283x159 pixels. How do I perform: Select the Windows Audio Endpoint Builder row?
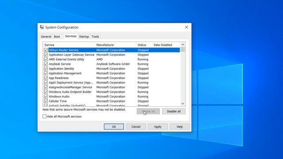112,92
